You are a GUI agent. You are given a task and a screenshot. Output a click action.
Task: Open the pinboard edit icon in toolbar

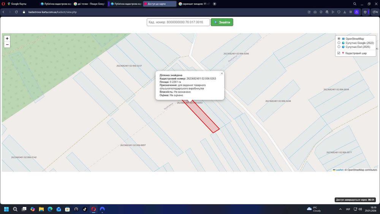[309, 12]
